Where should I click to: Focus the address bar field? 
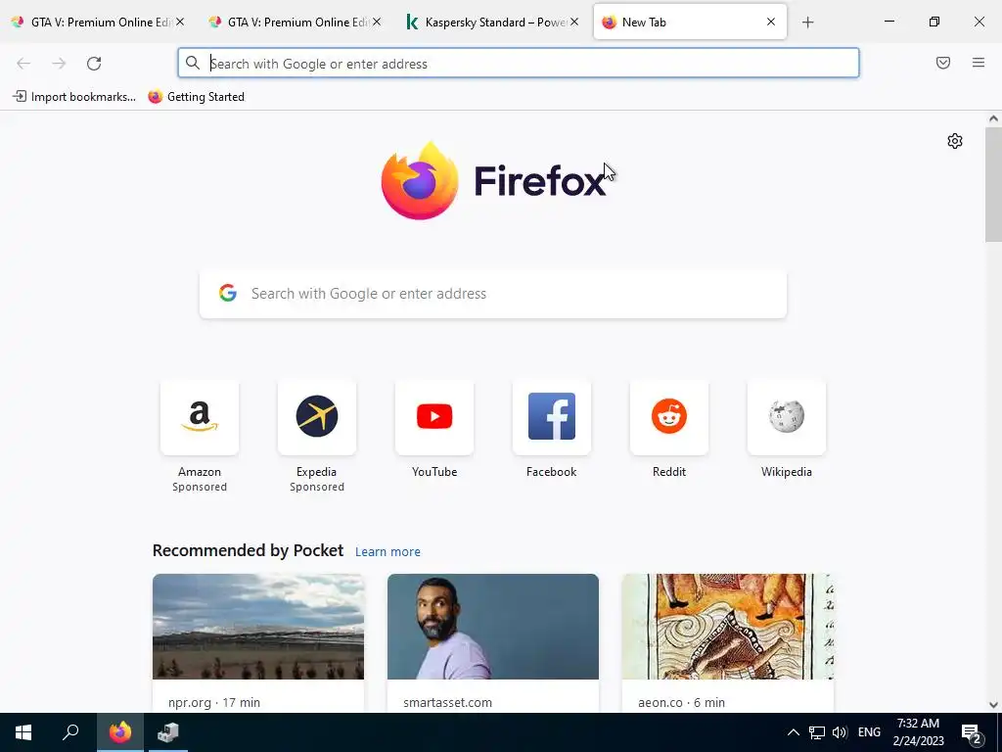coord(519,63)
